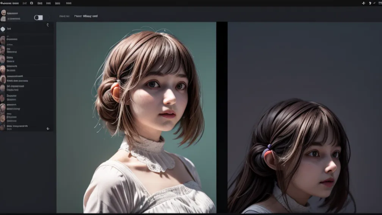Open the dark-haired portrait on gray background
This screenshot has height=215, width=382.
click(x=305, y=118)
